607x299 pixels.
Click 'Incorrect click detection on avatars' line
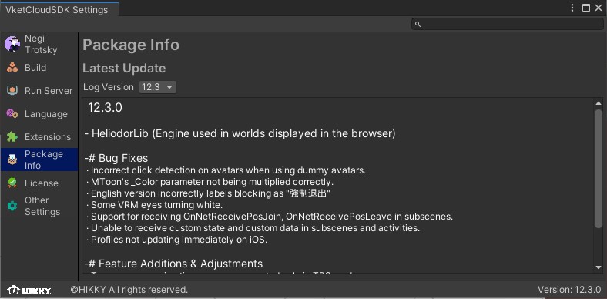(x=226, y=170)
